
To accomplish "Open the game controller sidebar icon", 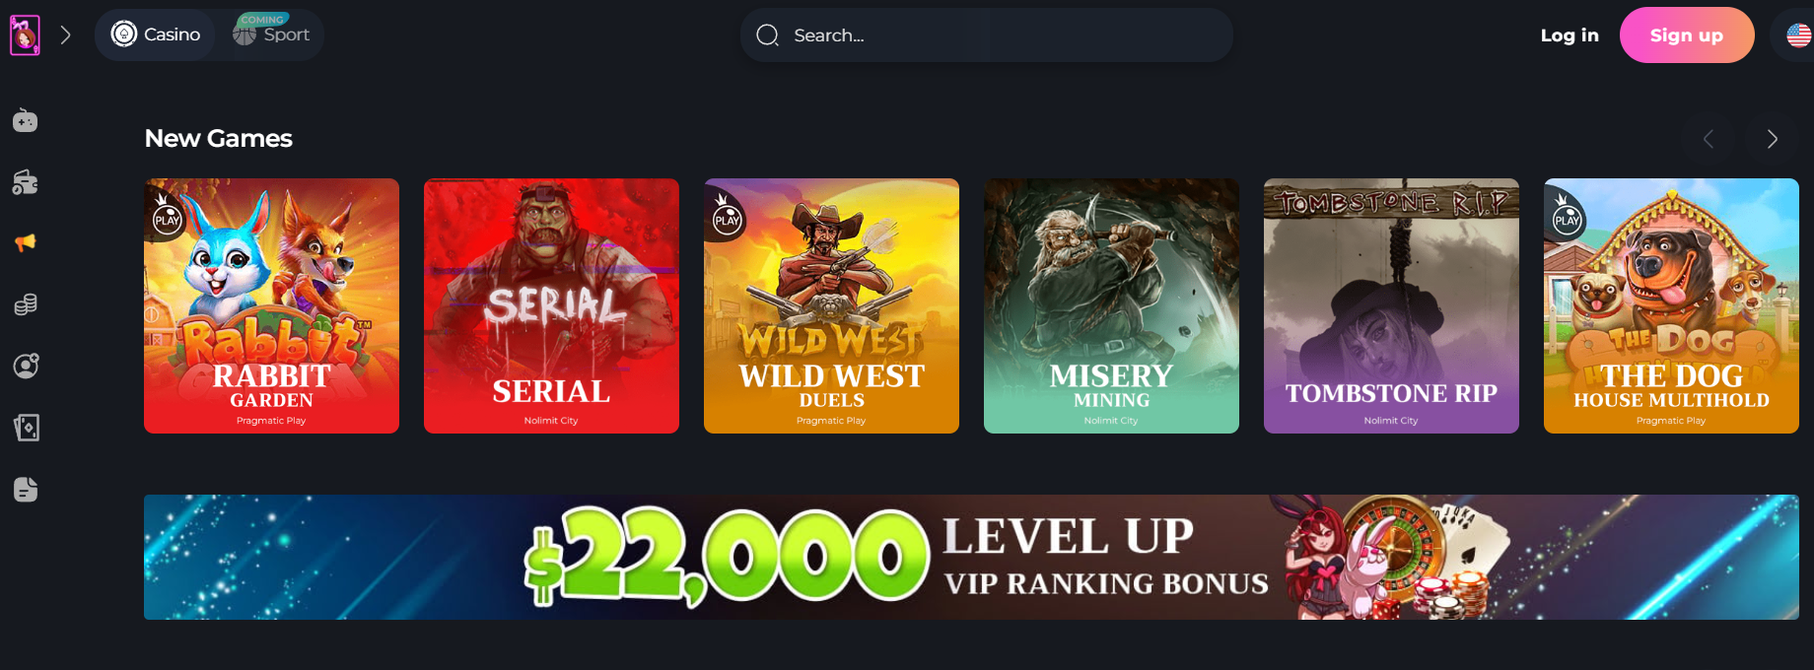I will (x=25, y=120).
